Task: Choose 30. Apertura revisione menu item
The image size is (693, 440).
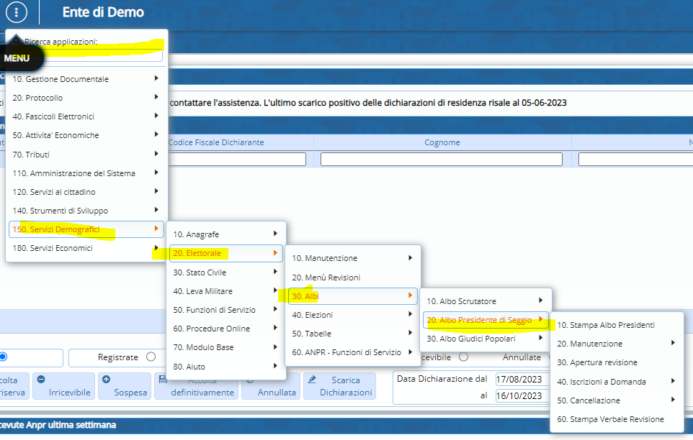Action: [597, 362]
